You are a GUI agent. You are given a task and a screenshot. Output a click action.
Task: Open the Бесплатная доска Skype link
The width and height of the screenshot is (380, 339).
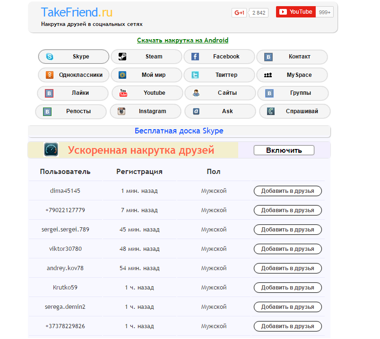coord(179,131)
